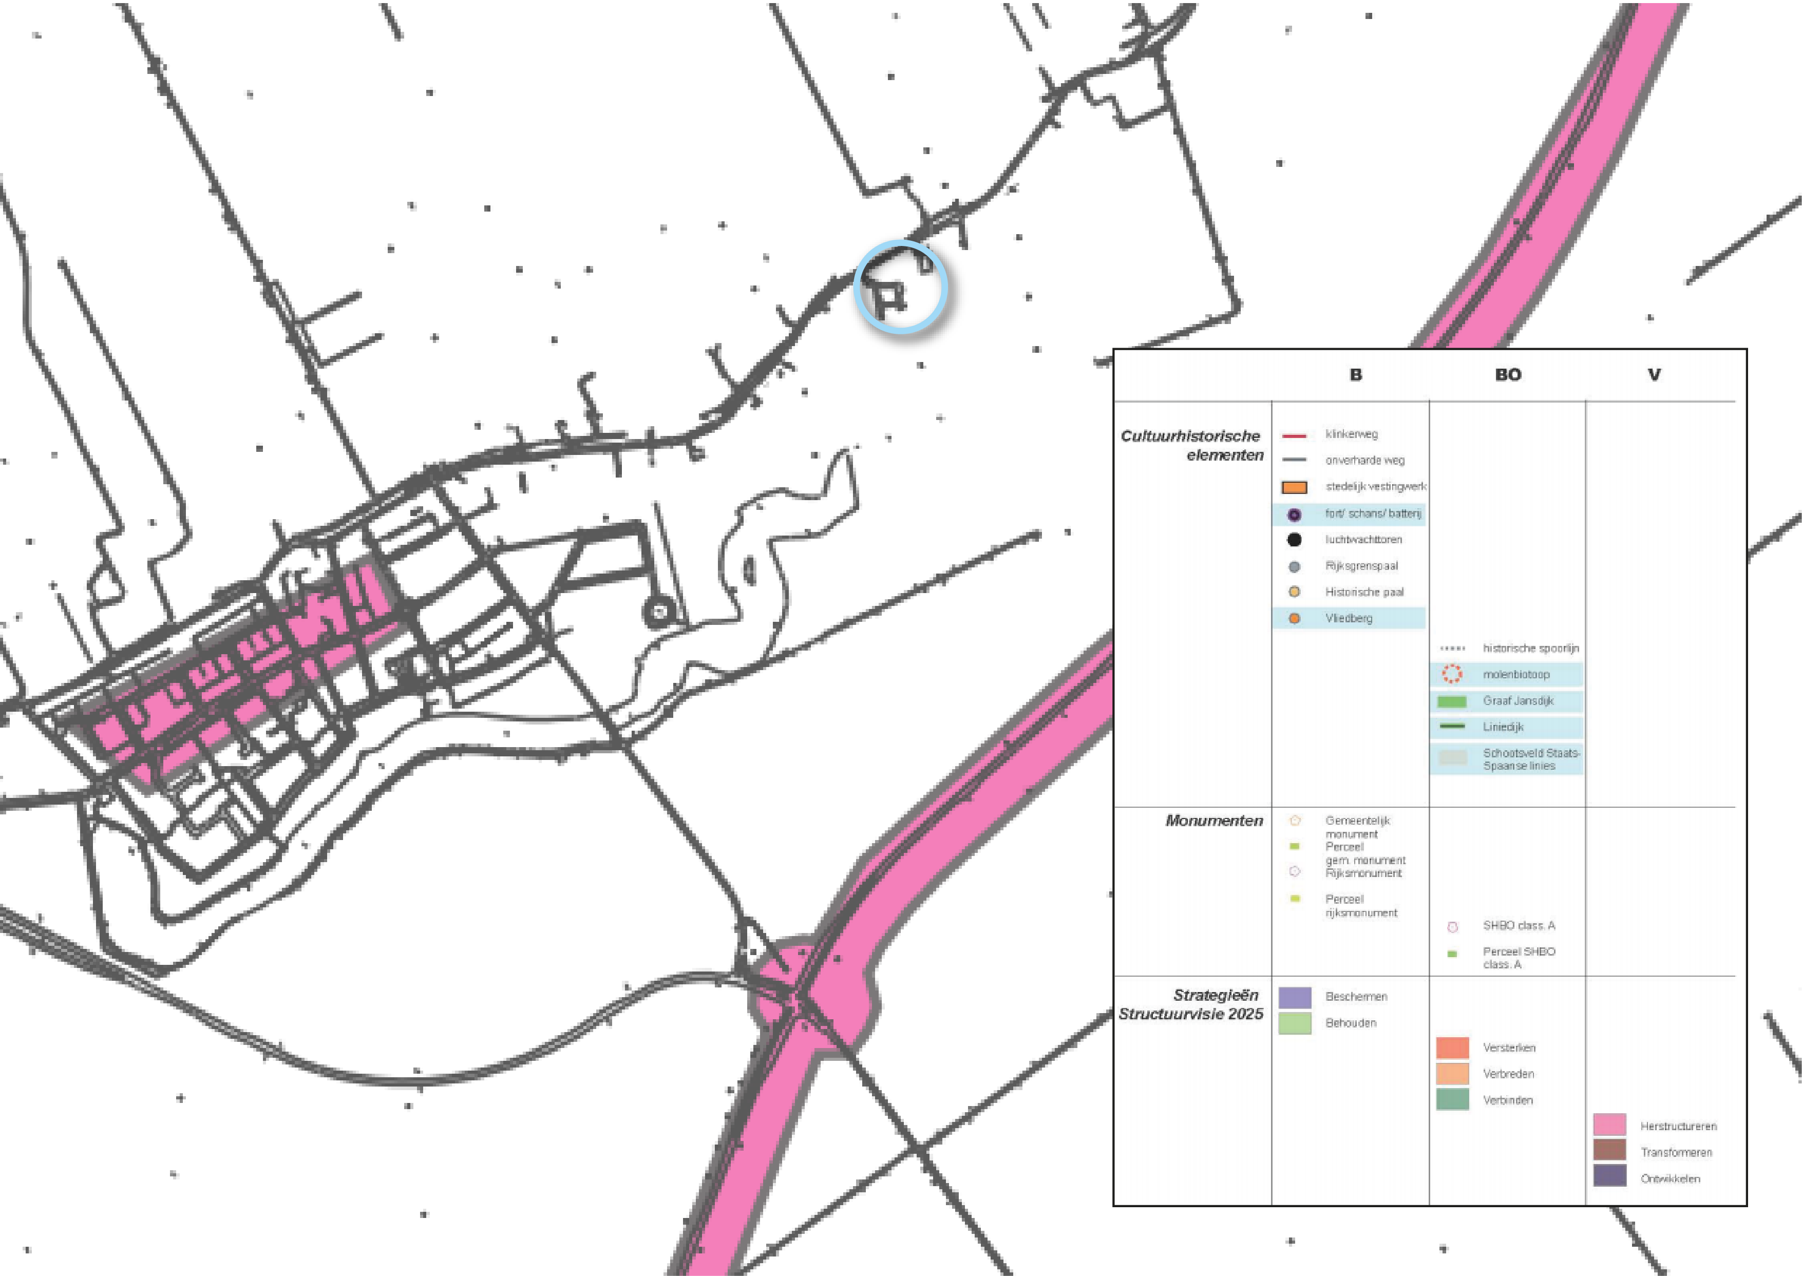
Task: Click the light green Behouden color swatch
Action: (1294, 1023)
